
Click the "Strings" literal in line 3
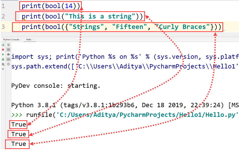point(86,27)
